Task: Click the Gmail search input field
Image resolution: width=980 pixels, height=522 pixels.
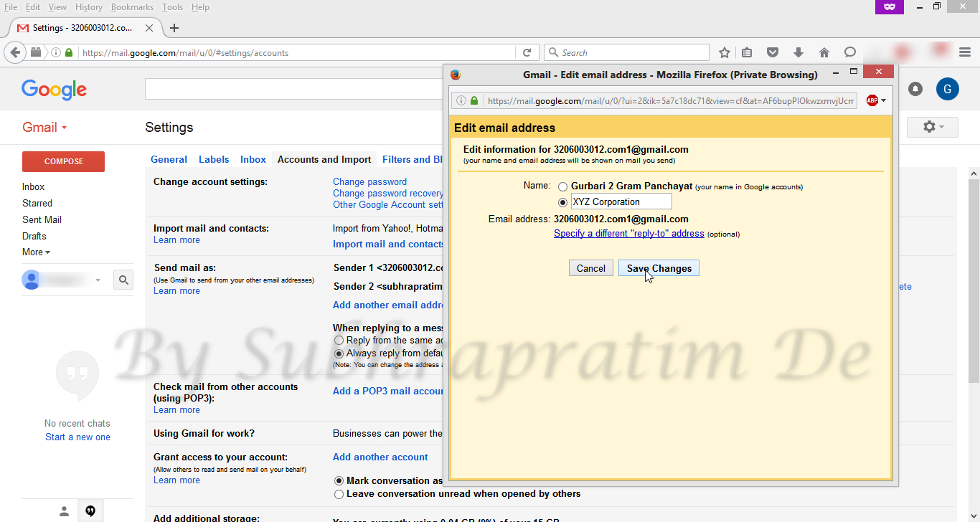Action: (x=294, y=89)
